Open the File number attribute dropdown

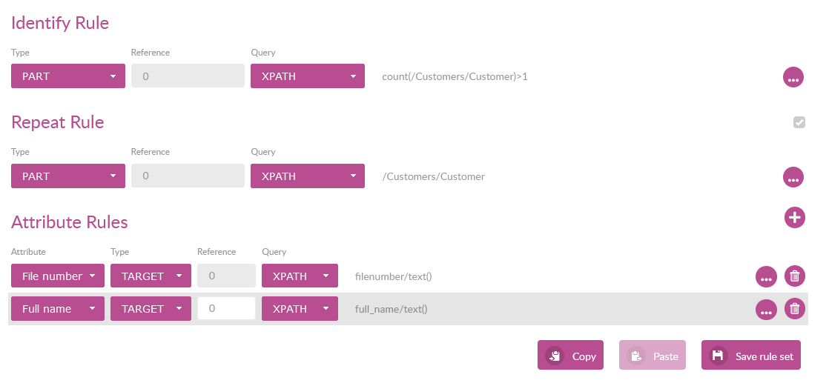(58, 276)
